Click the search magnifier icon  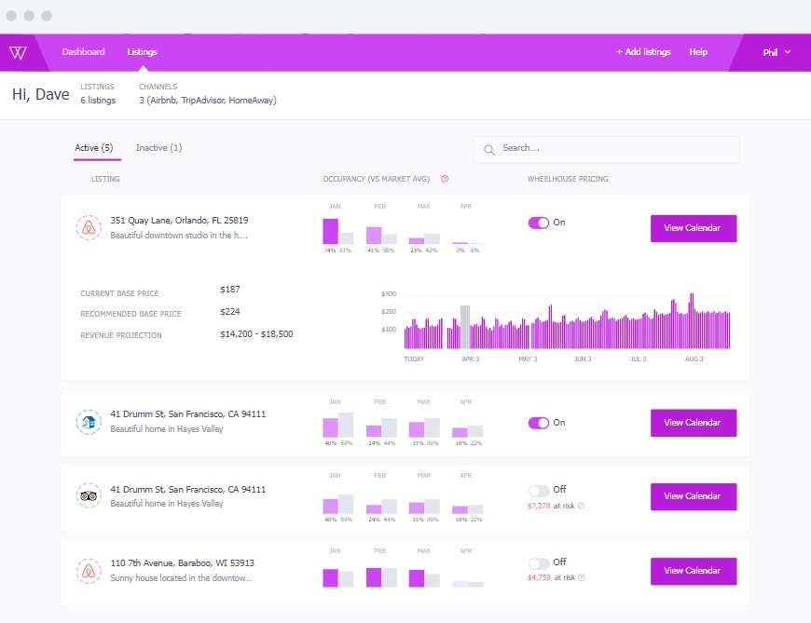488,150
